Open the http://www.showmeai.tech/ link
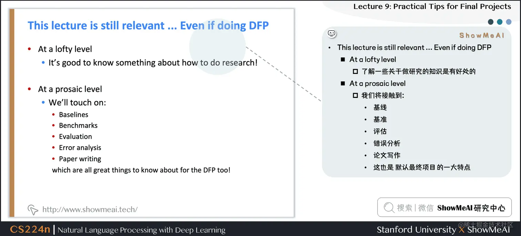Image resolution: width=521 pixels, height=236 pixels. 90,209
